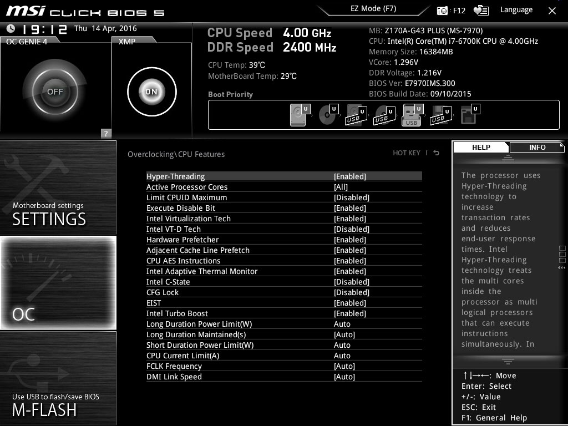Open CFG Lock options

(284, 292)
